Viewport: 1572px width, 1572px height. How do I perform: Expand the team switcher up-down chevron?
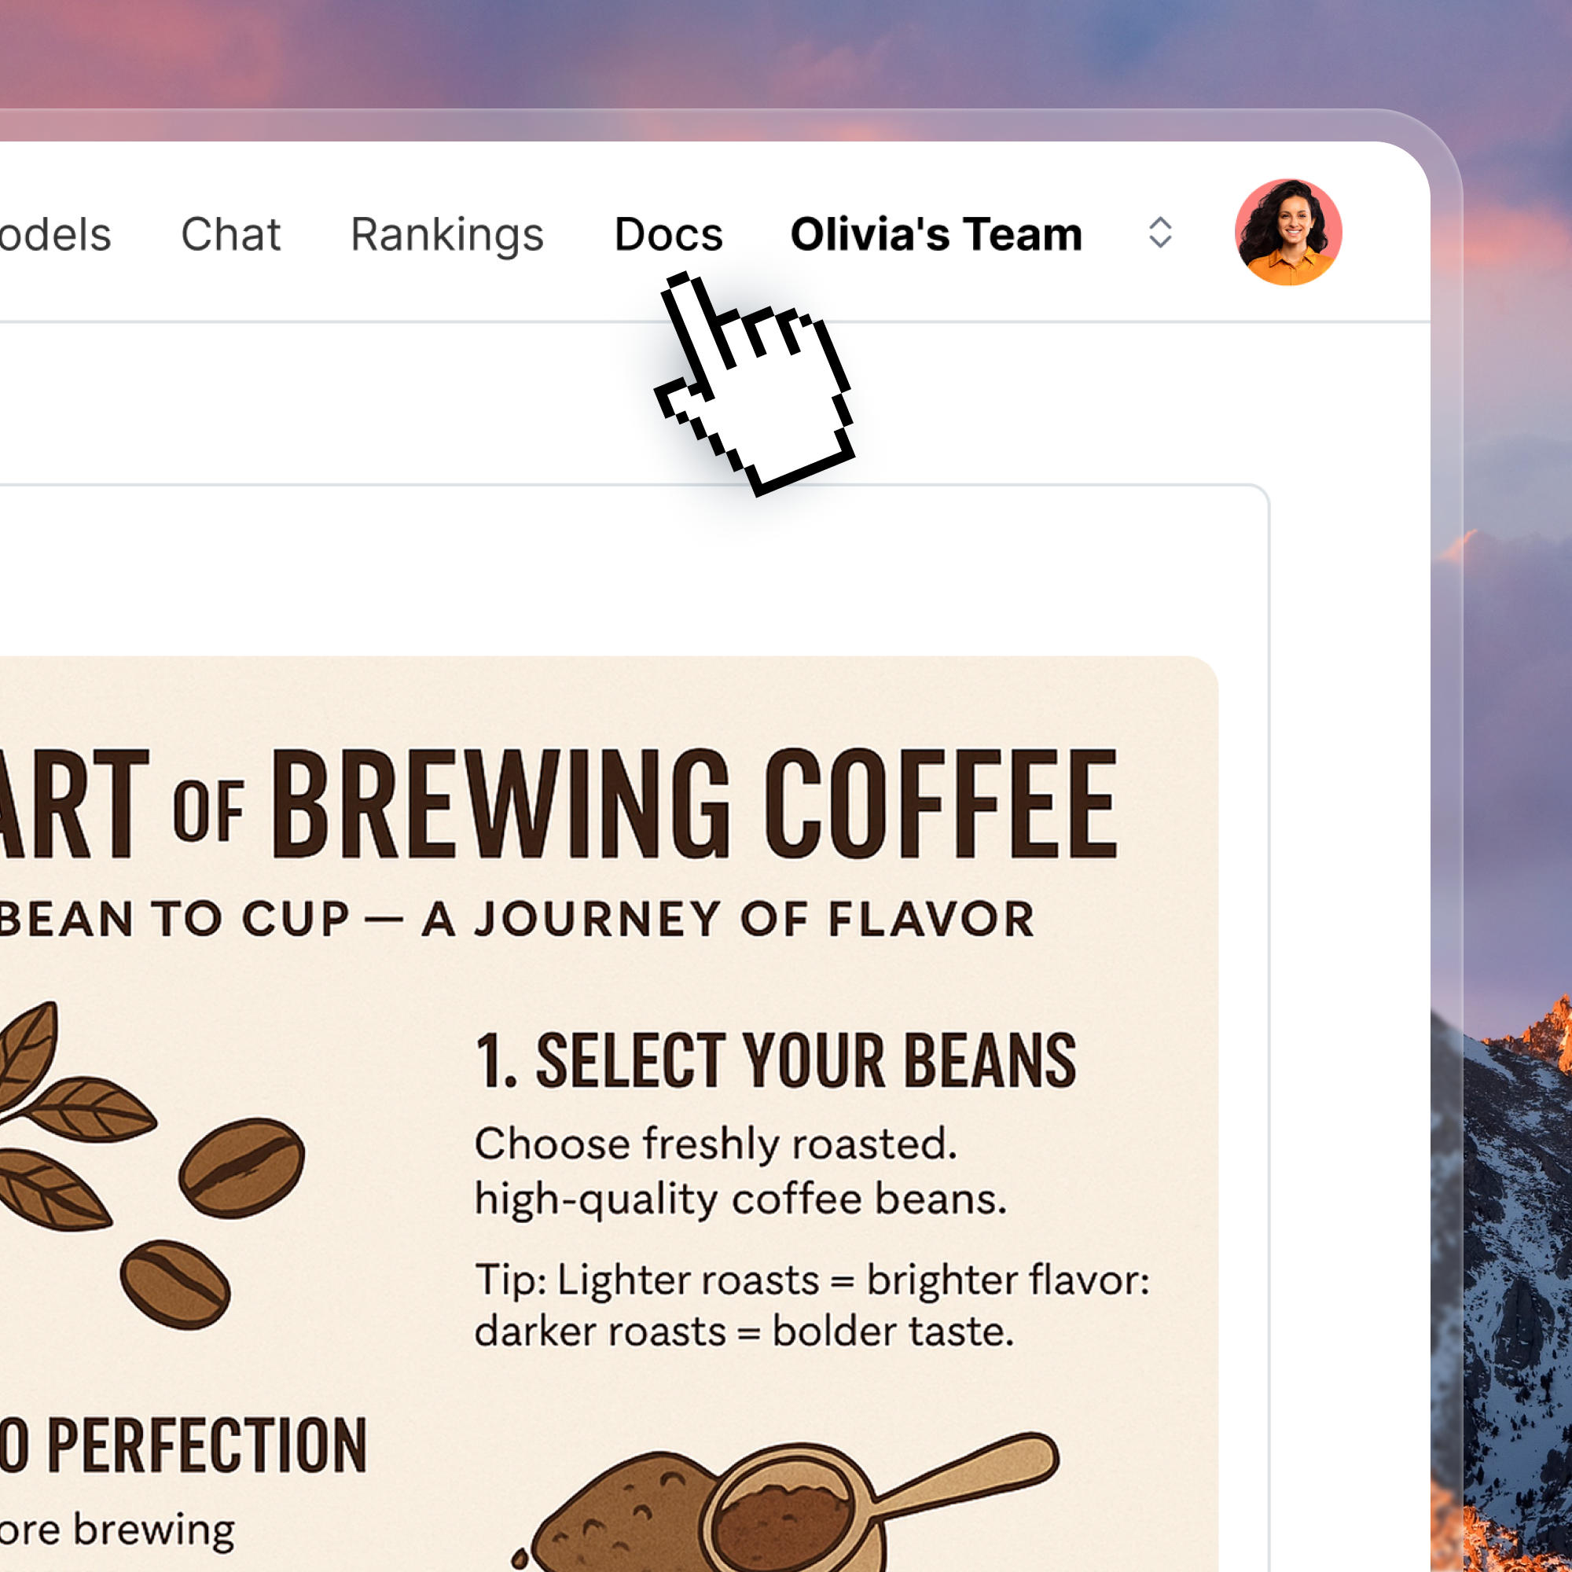[1159, 233]
